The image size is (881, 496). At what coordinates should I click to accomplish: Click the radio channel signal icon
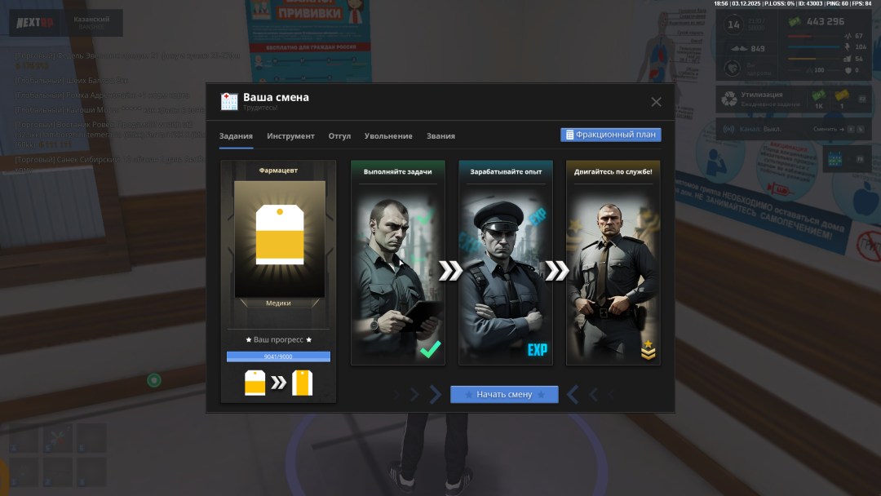coord(728,129)
